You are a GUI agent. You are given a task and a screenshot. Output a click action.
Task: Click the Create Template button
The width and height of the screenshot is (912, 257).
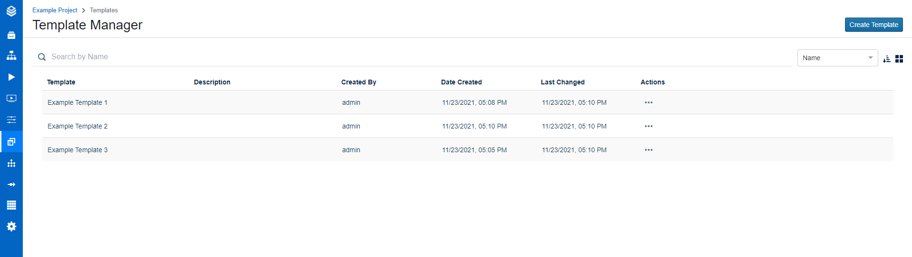pos(873,25)
